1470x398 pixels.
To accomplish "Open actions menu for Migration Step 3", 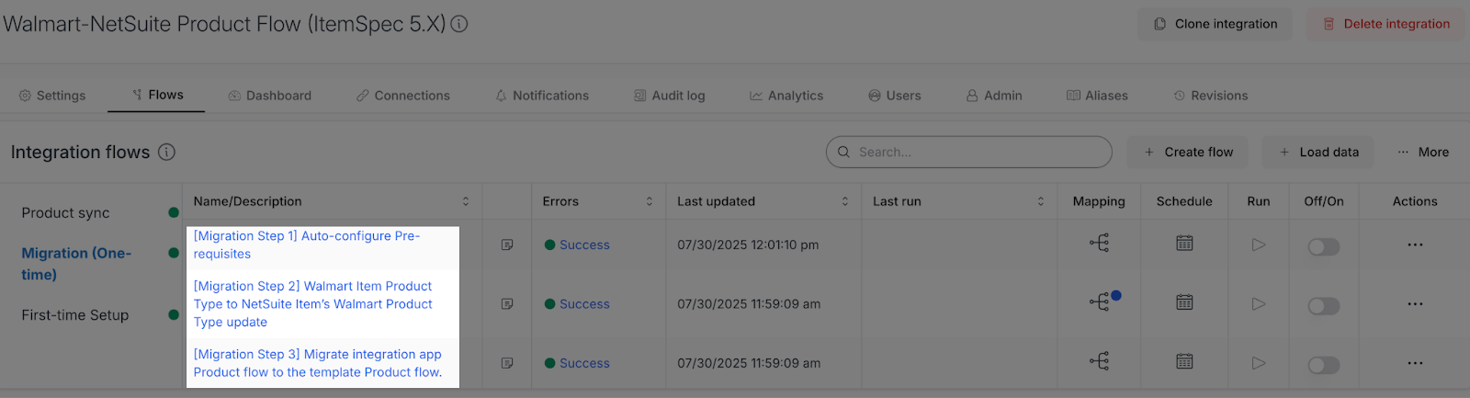I will [1415, 363].
